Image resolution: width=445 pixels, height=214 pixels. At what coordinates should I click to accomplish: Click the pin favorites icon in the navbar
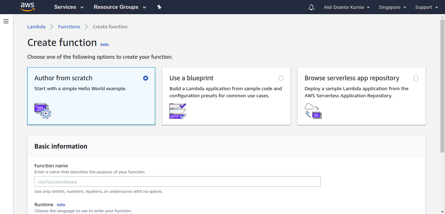(x=159, y=7)
